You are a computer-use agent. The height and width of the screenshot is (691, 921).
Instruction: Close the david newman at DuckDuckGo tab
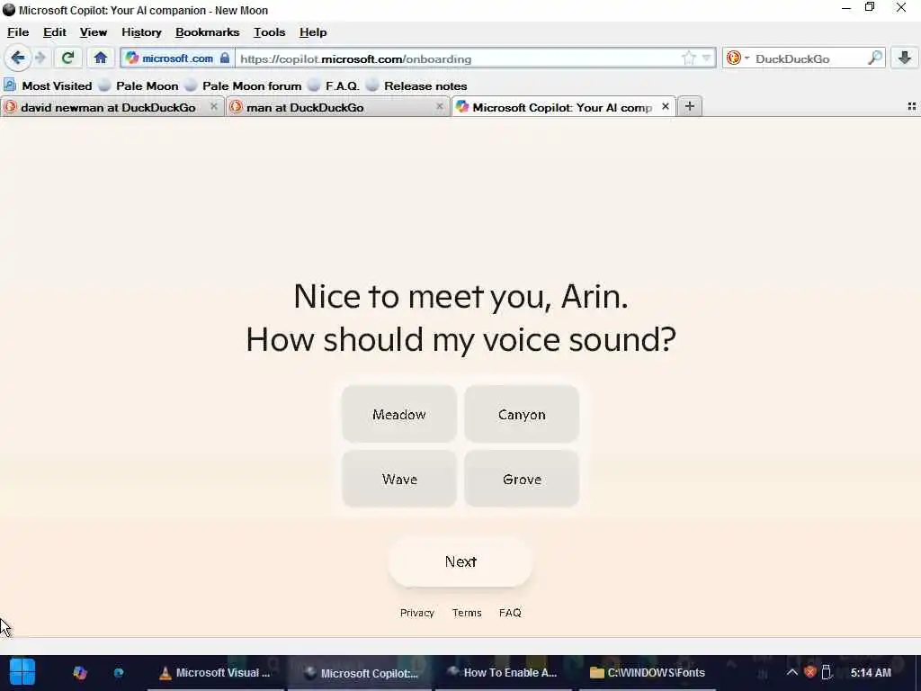click(214, 106)
